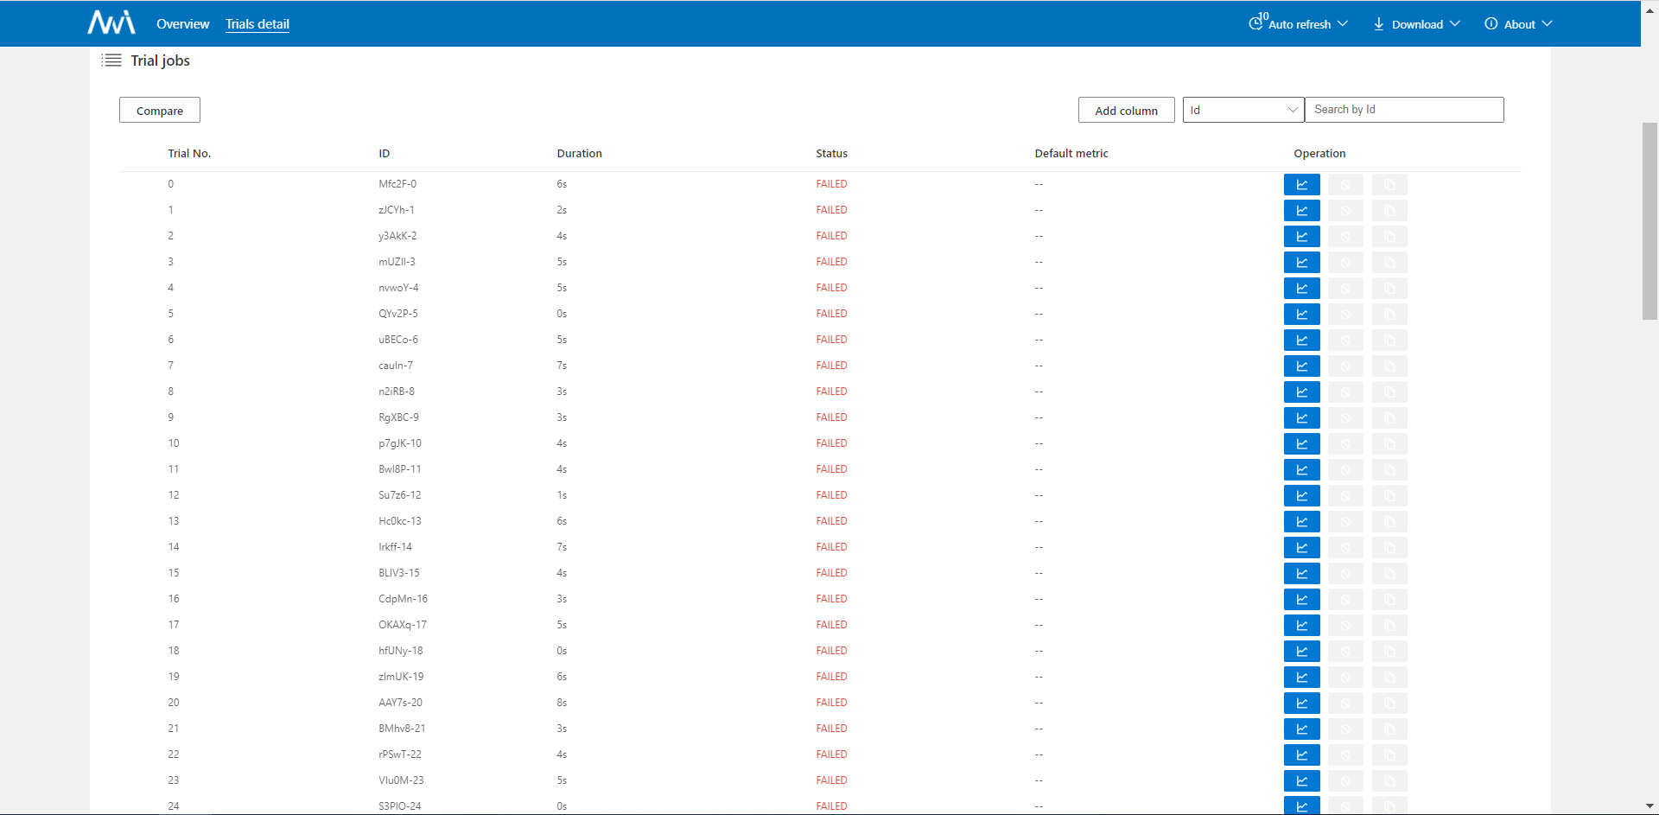Open intermediate result chart for trial S3PIO-24
The height and width of the screenshot is (815, 1659).
[x=1302, y=805]
